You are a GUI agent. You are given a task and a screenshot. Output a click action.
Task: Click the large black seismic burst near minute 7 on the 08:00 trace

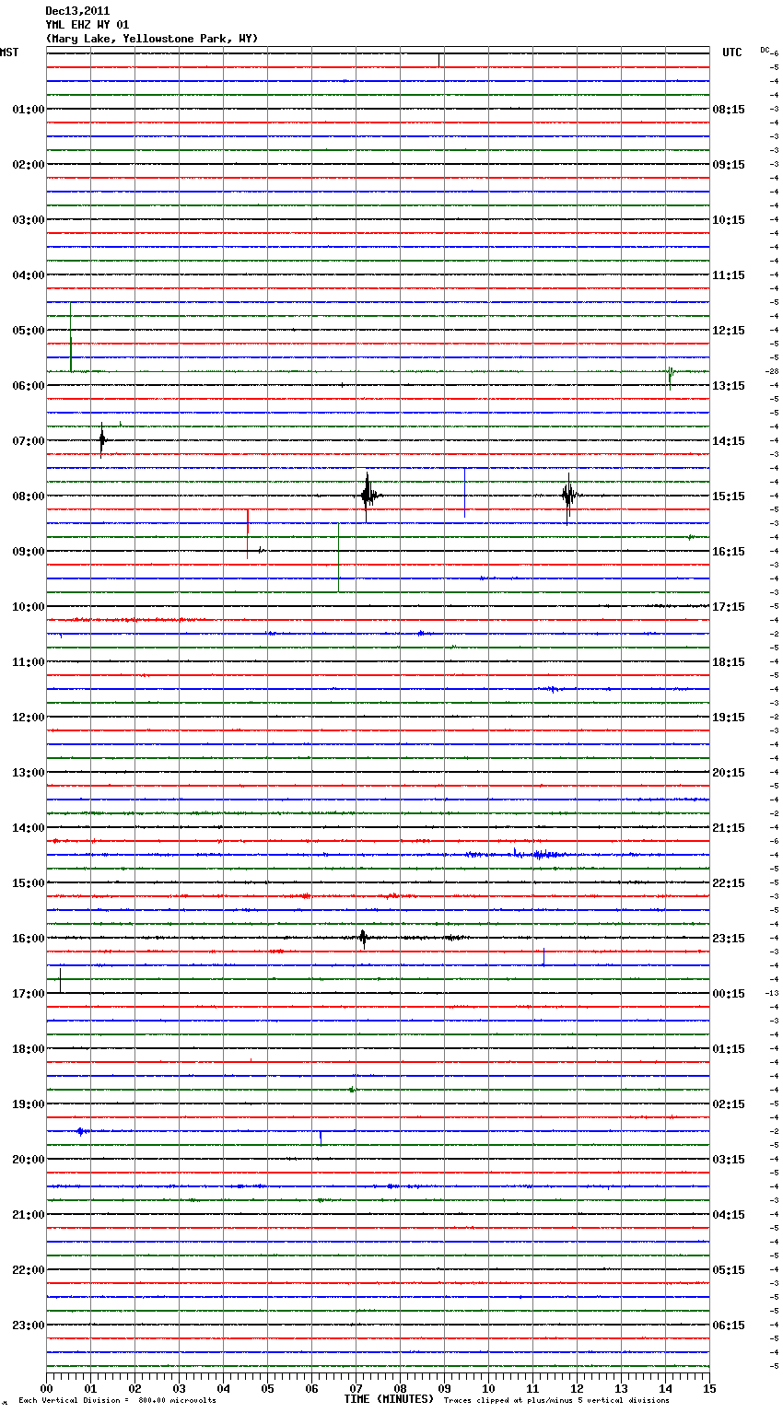click(368, 496)
